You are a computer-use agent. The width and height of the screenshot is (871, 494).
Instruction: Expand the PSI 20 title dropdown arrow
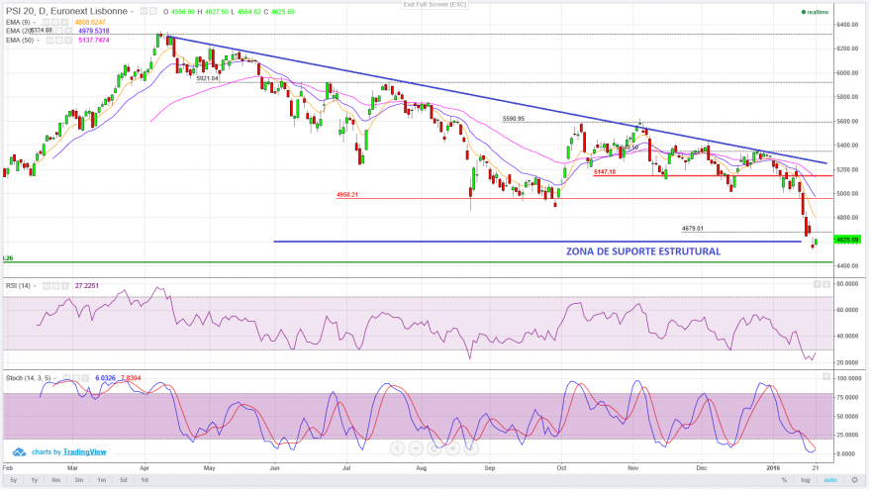tap(132, 12)
